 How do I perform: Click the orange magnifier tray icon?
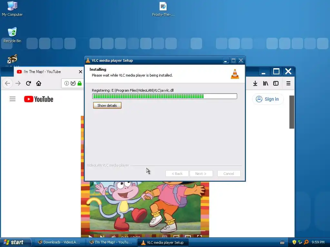point(306,242)
